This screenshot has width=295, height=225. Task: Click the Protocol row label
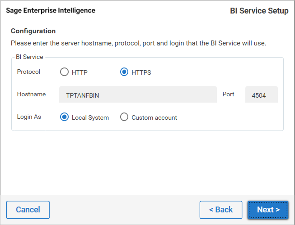(28, 72)
